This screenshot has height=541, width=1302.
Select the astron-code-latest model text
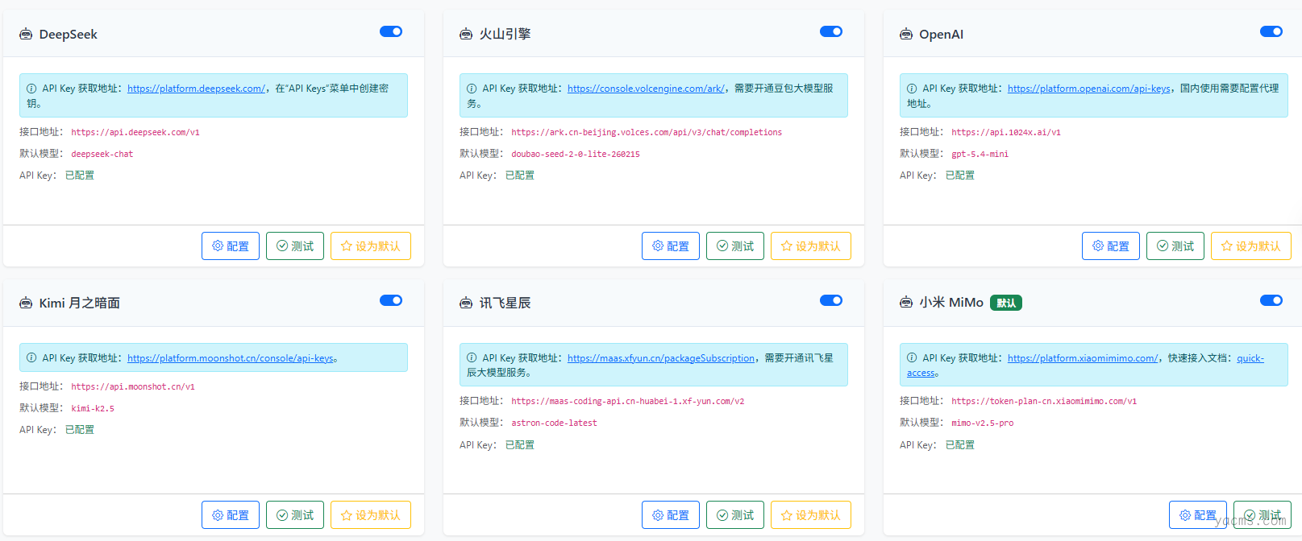click(555, 423)
